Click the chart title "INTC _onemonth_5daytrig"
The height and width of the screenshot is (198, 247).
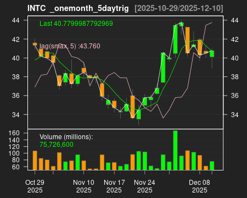(78, 8)
